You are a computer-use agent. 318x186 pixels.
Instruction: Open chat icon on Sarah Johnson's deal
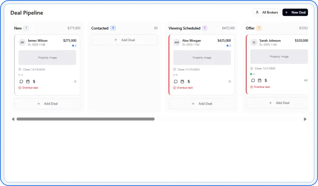[x=253, y=80]
